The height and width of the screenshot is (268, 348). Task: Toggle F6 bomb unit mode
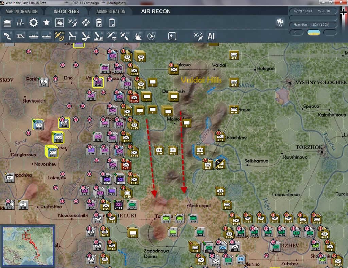tap(73, 36)
